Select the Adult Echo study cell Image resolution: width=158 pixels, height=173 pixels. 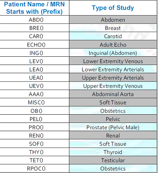[113, 45]
